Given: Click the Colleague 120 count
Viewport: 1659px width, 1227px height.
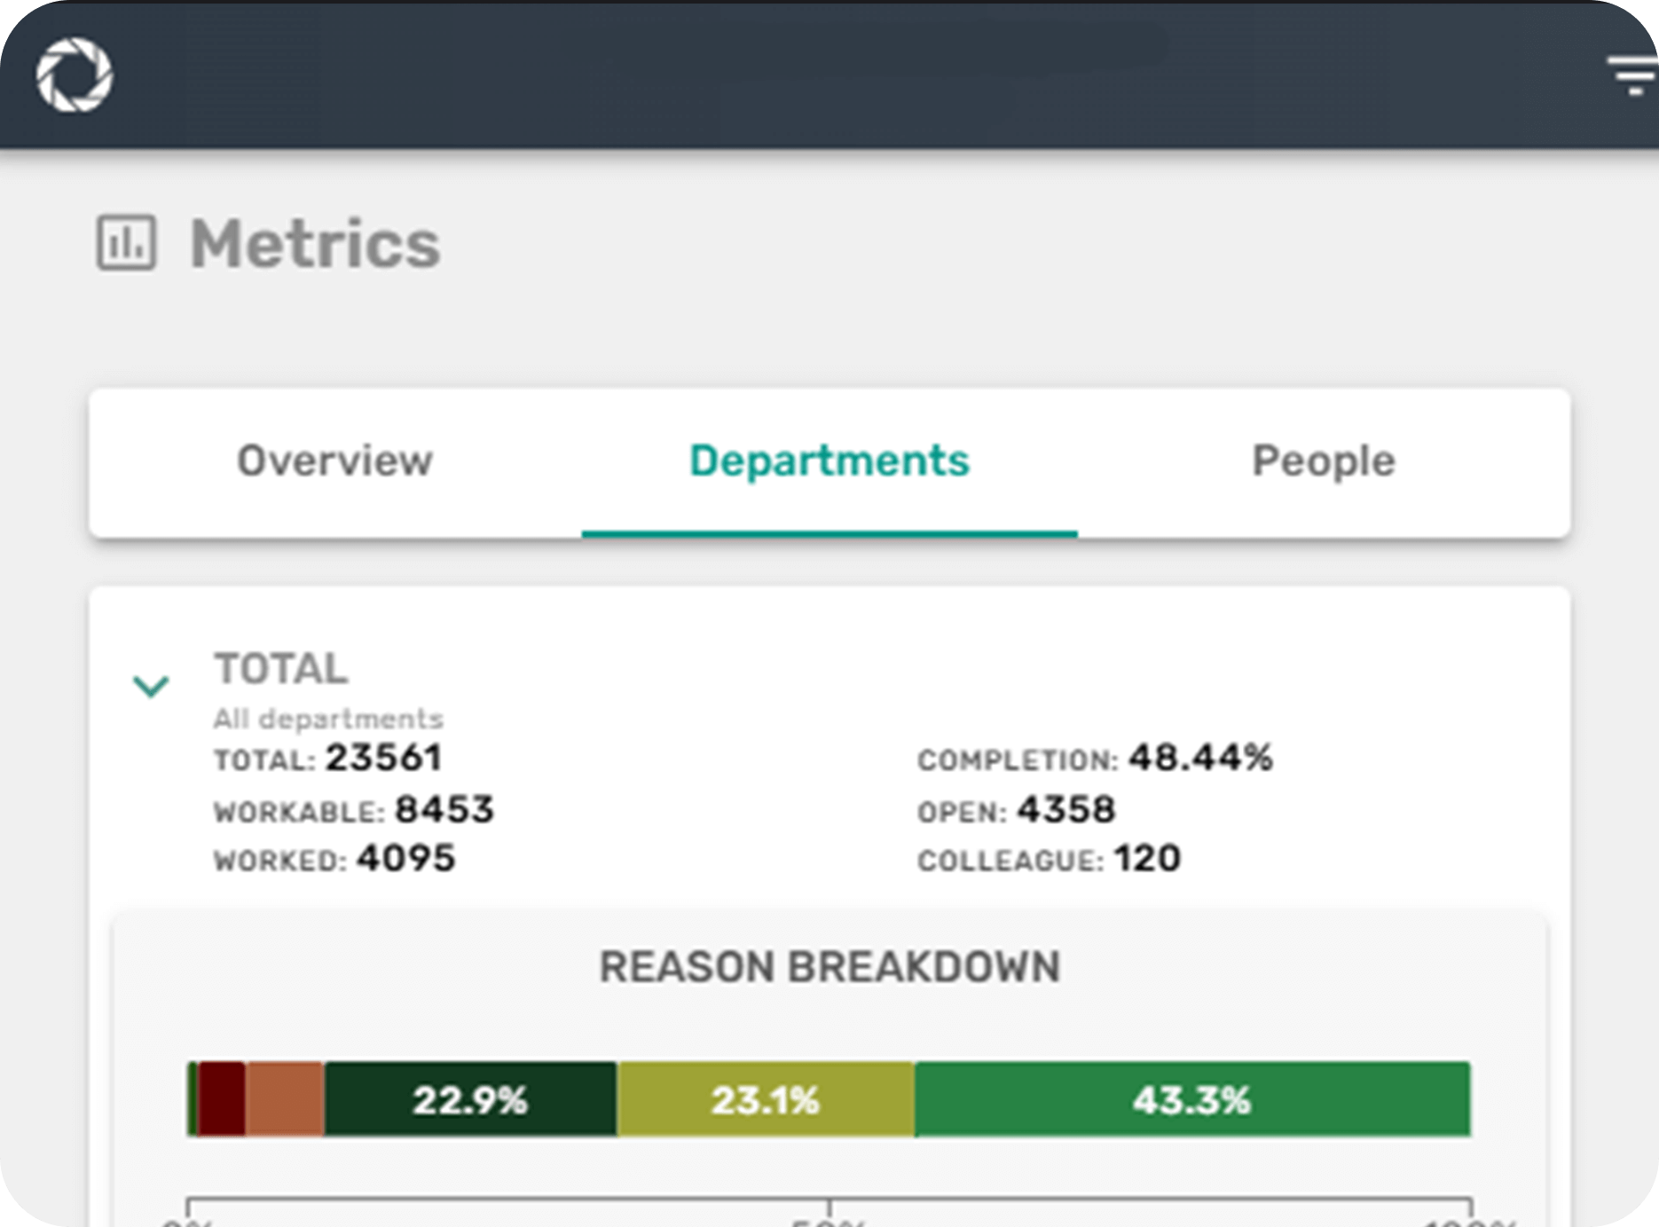Looking at the screenshot, I should click(x=1146, y=859).
